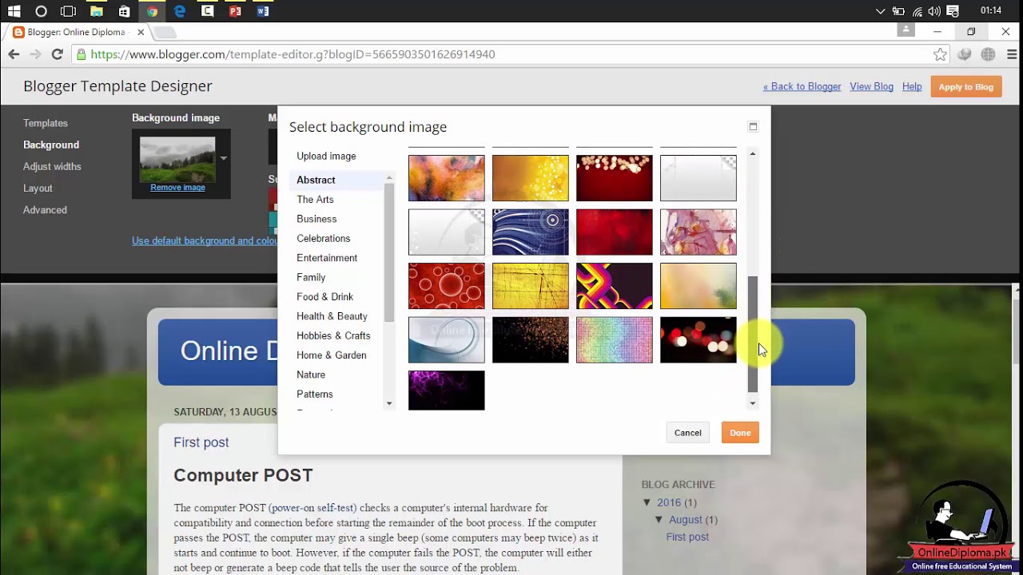The height and width of the screenshot is (575, 1023).
Task: Open the Chrome hamburger menu
Action: click(x=1011, y=54)
